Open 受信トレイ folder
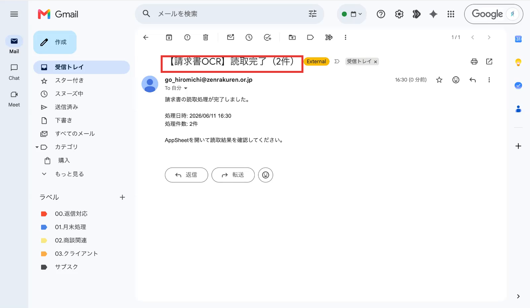Screen dimensions: 530x308 81,67
